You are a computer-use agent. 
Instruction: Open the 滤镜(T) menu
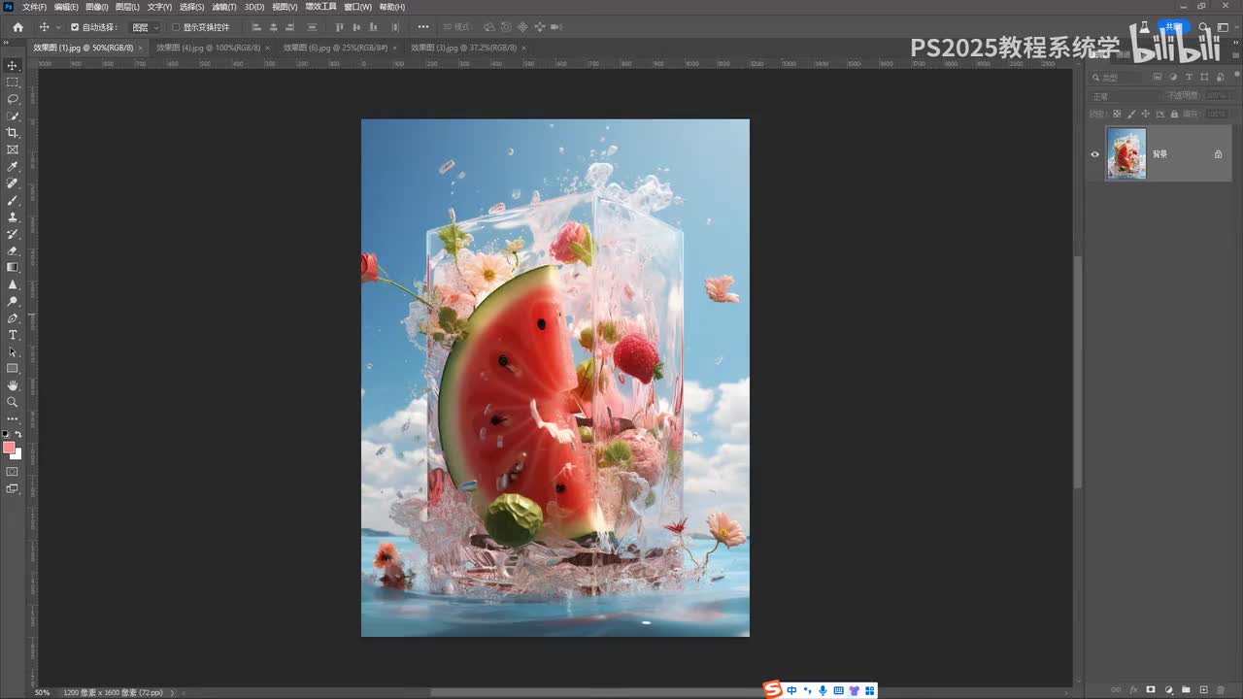click(x=224, y=7)
